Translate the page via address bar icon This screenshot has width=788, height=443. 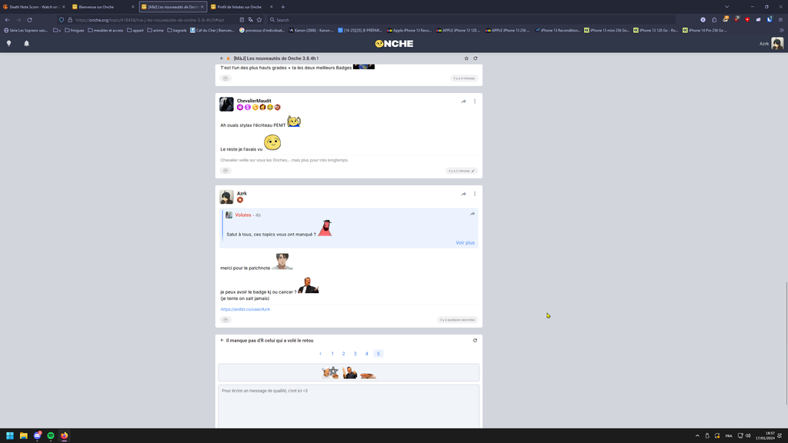click(250, 19)
